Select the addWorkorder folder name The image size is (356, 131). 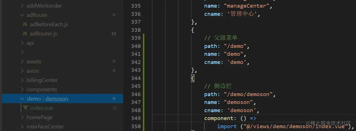tap(44, 6)
